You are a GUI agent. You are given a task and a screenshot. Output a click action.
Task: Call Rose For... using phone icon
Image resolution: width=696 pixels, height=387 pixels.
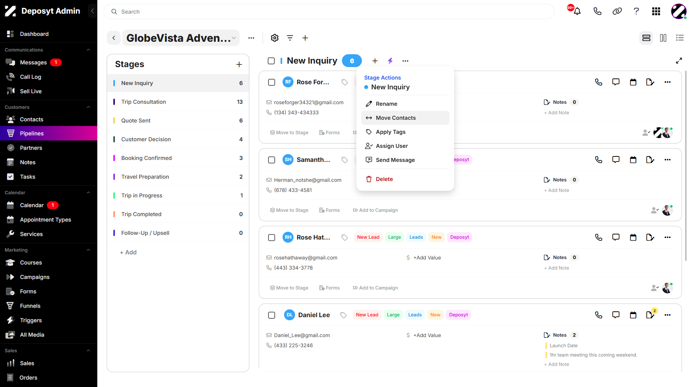599,82
